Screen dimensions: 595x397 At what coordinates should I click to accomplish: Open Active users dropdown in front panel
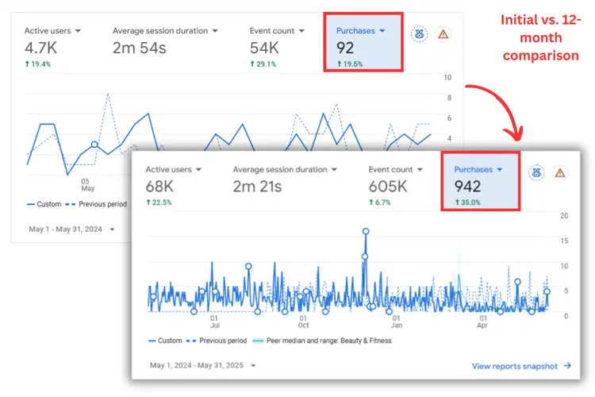point(173,169)
